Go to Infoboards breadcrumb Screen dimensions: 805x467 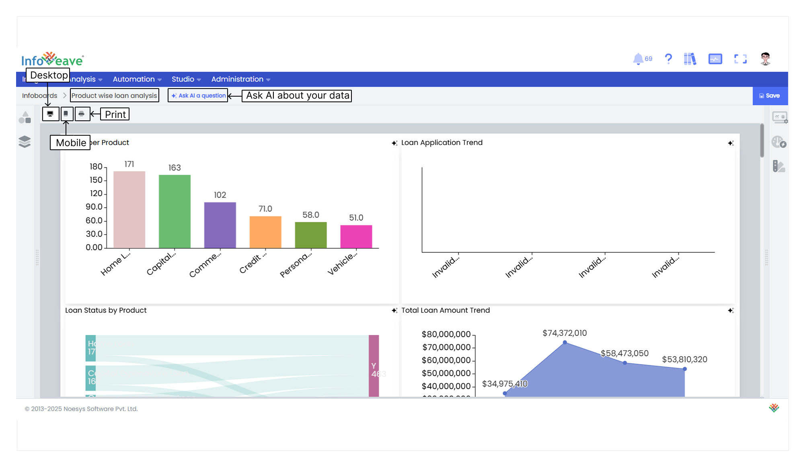[x=39, y=95]
